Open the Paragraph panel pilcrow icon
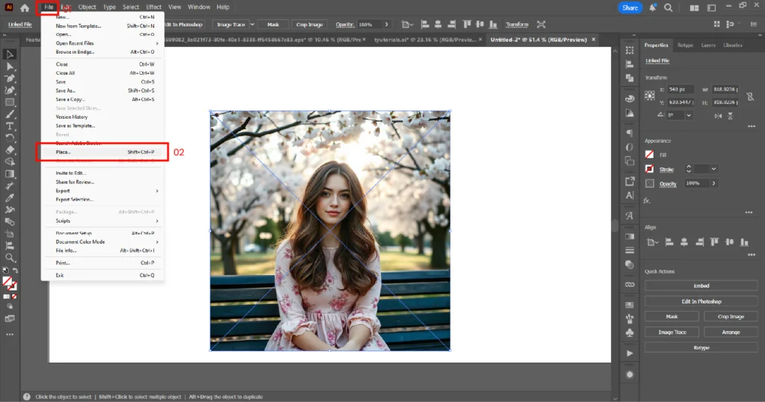The image size is (765, 402). [630, 133]
